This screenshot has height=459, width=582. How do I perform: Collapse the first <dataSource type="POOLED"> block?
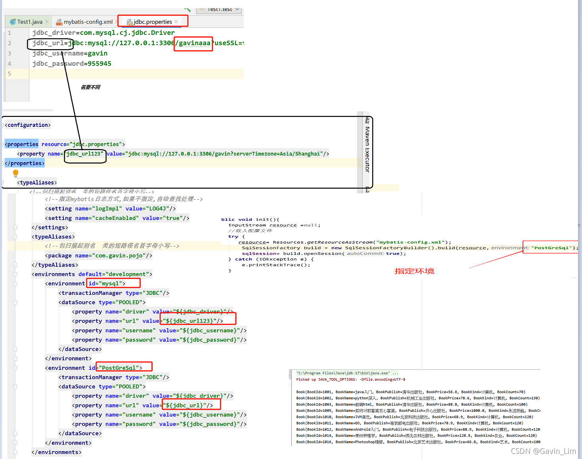tap(15, 302)
